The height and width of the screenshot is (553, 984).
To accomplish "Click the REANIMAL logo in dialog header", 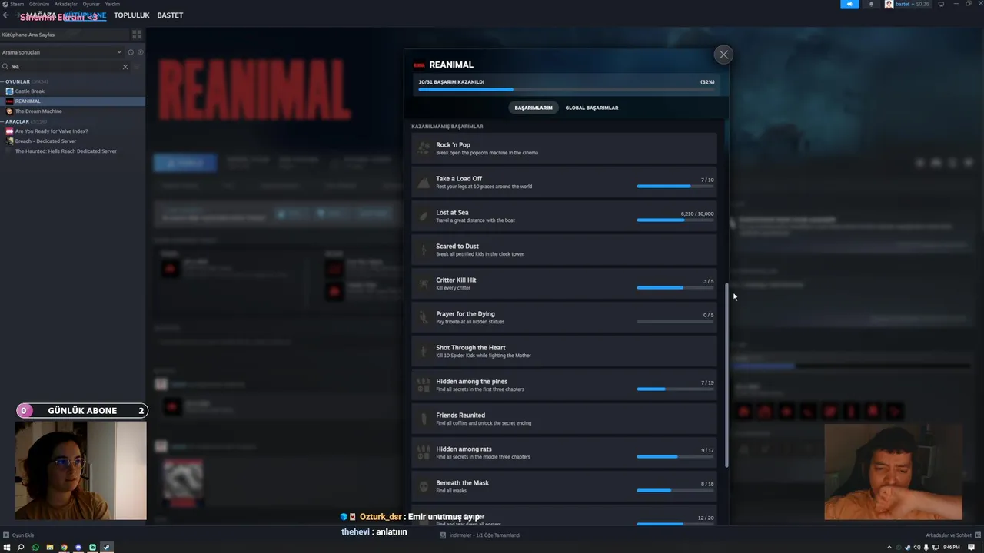I will point(419,65).
